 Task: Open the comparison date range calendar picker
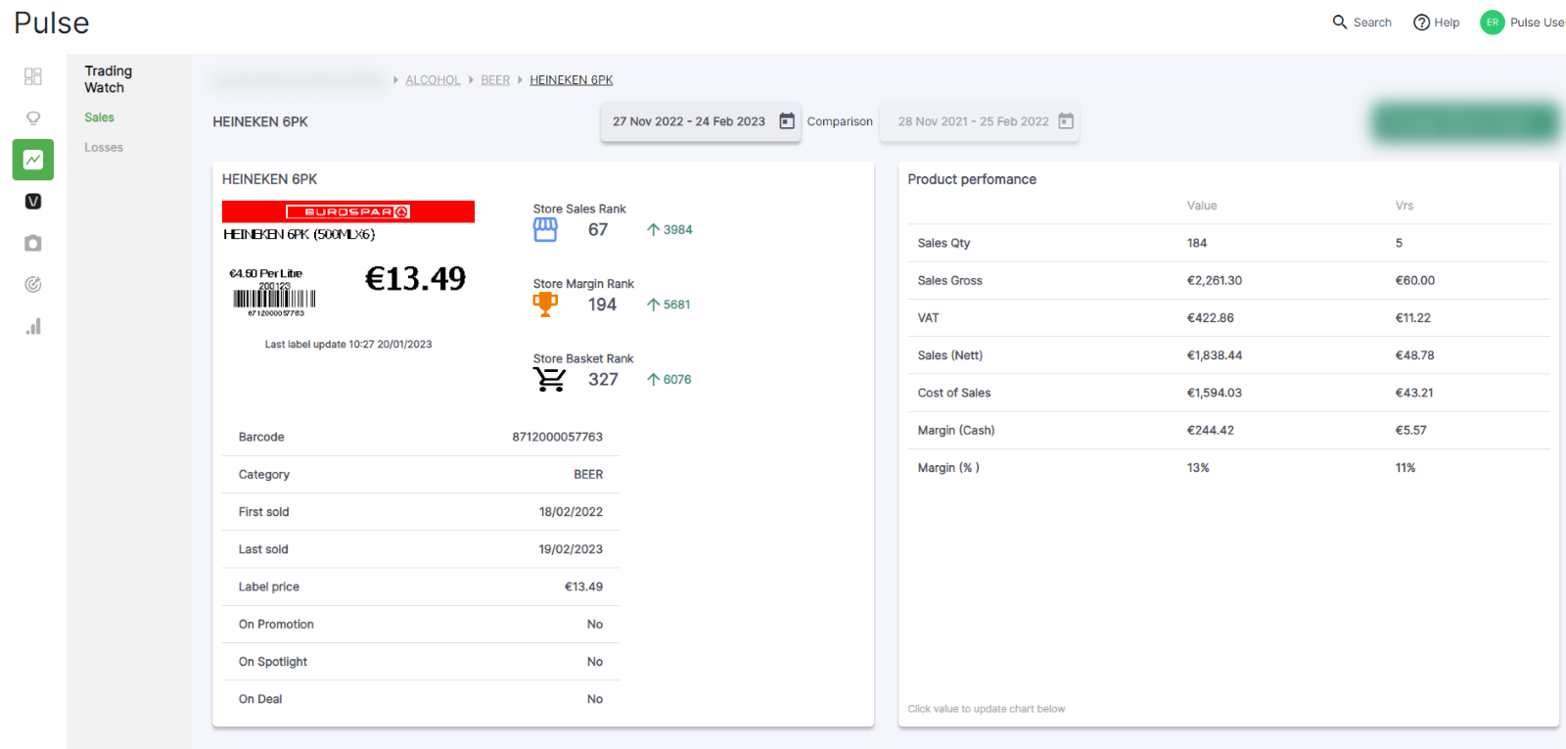tap(1066, 121)
